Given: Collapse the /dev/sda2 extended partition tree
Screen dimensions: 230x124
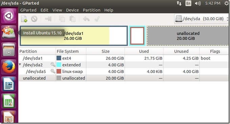Looking at the screenshot, I should (20, 64).
